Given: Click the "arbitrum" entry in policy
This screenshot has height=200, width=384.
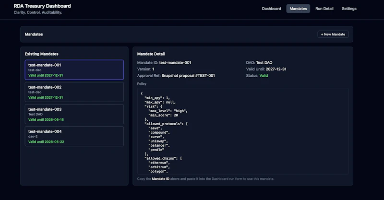Looking at the screenshot, I should [159, 167].
